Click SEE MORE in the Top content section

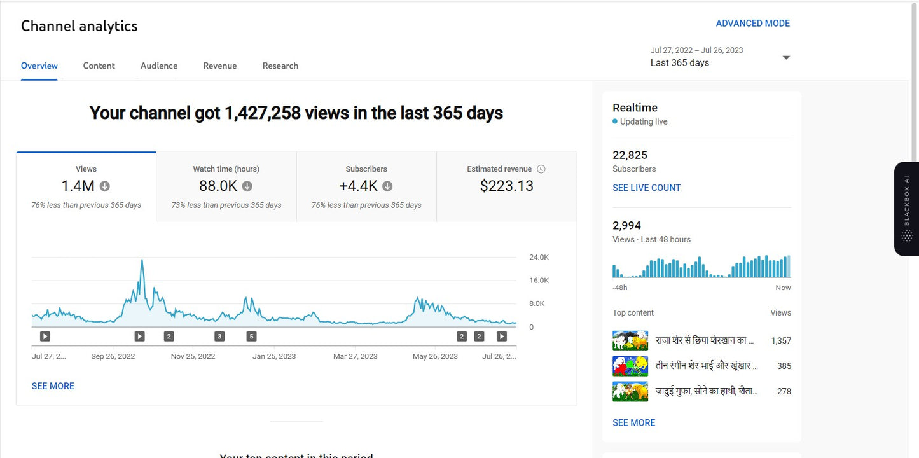(633, 422)
